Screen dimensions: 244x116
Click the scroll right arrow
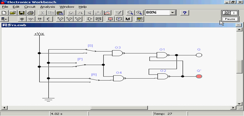click(x=233, y=108)
